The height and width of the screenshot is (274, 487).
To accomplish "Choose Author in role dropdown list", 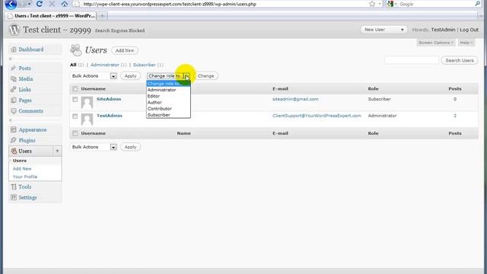I will click(168, 102).
